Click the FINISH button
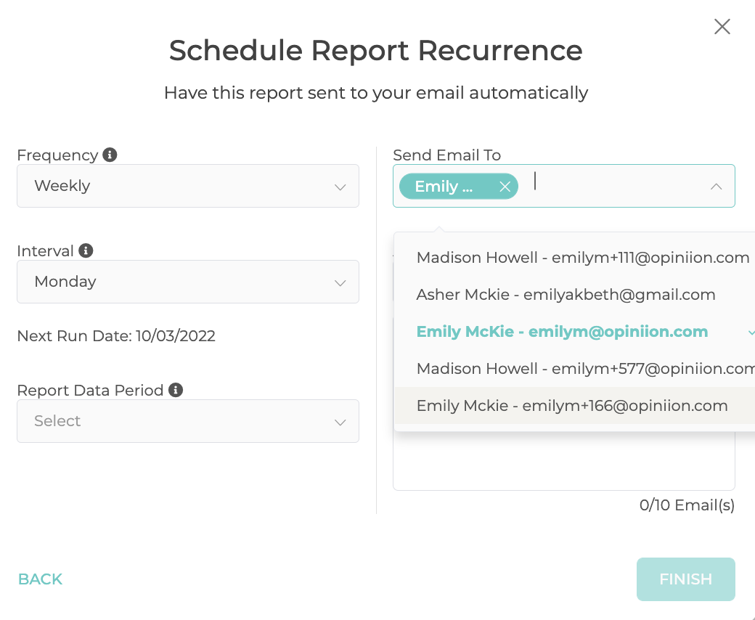 tap(685, 579)
